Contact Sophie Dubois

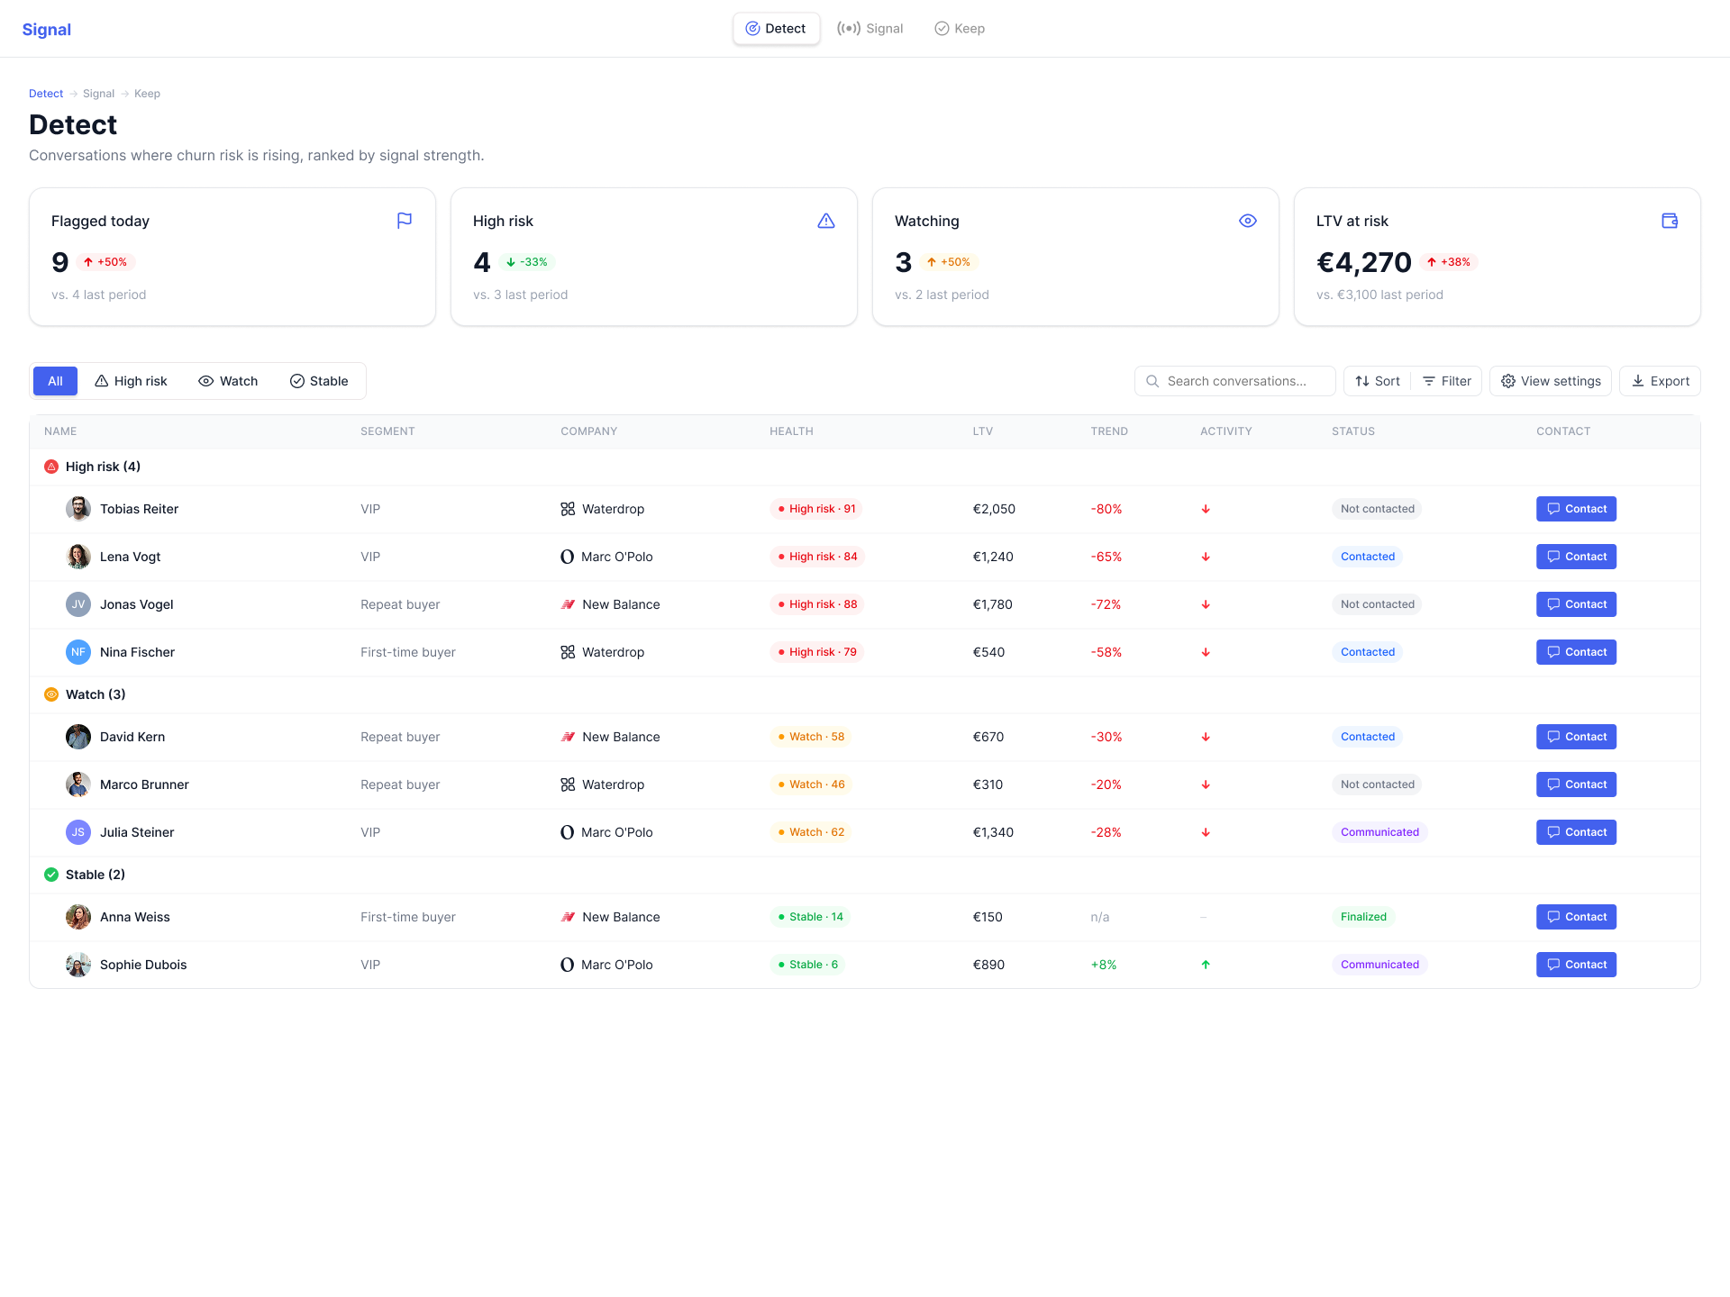pos(1576,965)
